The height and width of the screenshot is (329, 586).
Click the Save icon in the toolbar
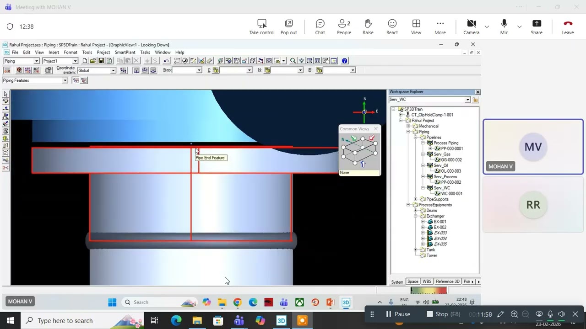[x=101, y=61]
